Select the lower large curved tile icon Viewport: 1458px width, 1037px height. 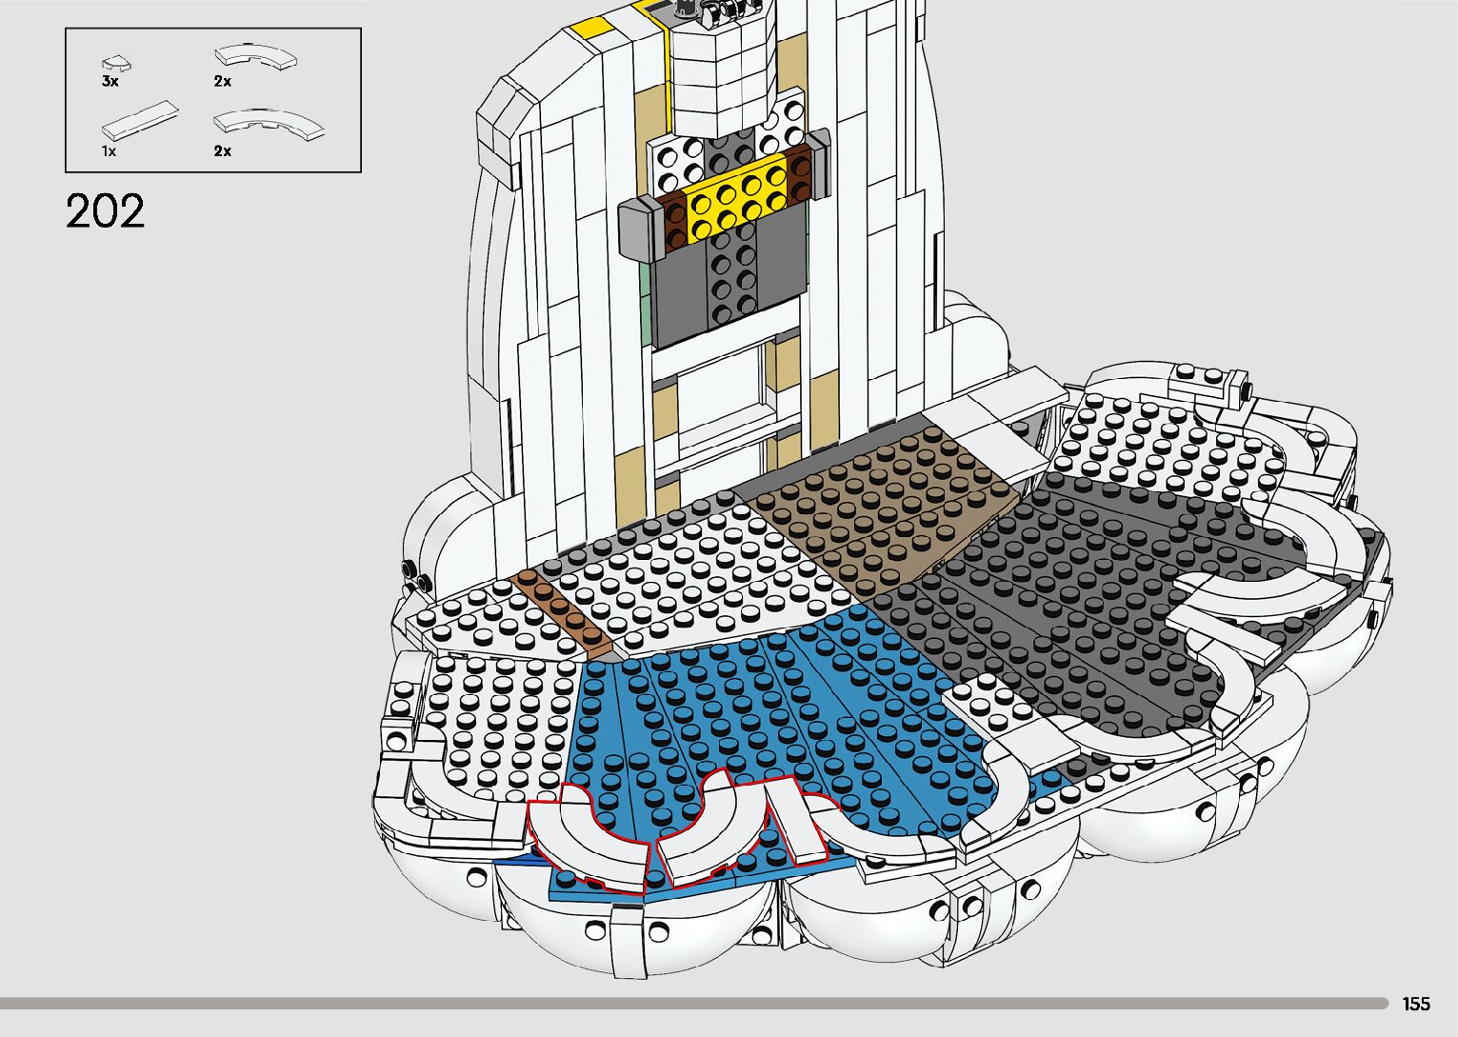point(270,125)
